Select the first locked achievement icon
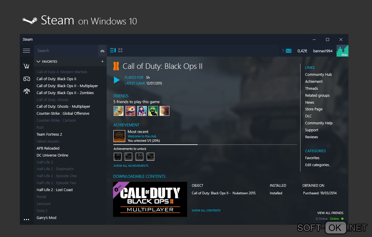This screenshot has width=372, height=237. point(118,157)
